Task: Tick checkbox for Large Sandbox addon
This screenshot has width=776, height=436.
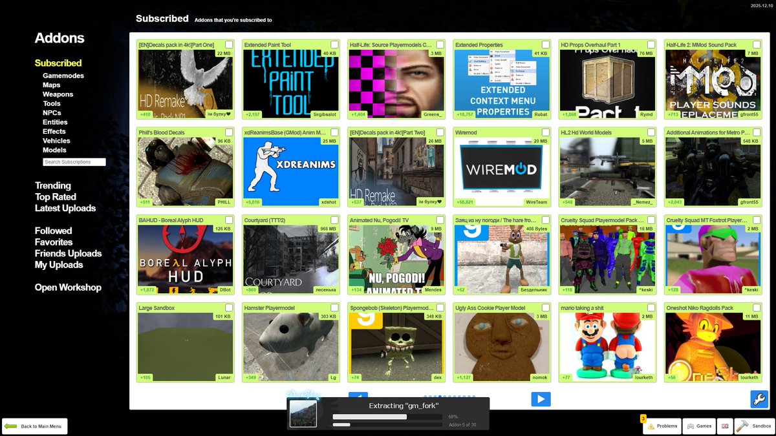Action: (x=229, y=308)
